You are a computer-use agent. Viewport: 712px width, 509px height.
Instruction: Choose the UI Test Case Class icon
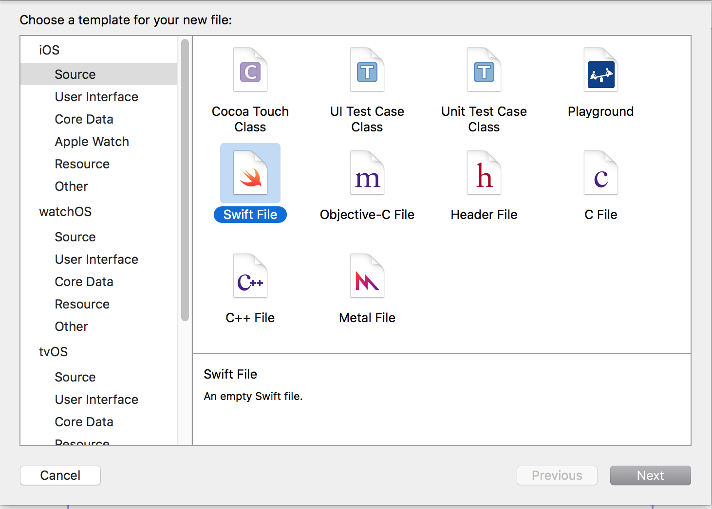click(367, 70)
